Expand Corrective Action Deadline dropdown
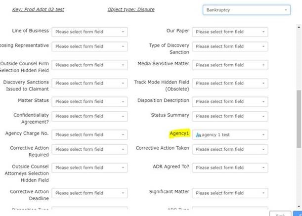Image resolution: width=302 pixels, height=216 pixels. pyautogui.click(x=90, y=193)
